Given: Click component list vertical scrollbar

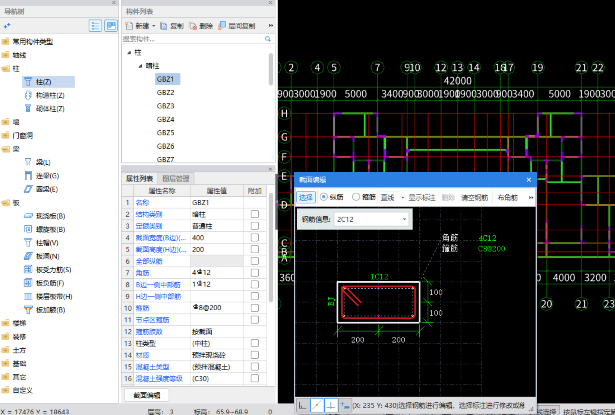Looking at the screenshot, I should (x=271, y=69).
